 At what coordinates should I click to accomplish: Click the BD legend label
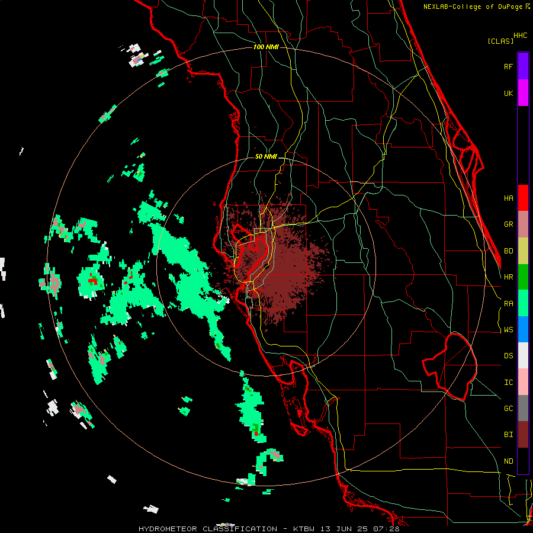coord(508,251)
